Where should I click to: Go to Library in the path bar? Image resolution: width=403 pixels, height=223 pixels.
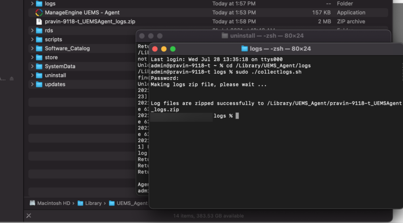[x=93, y=203]
